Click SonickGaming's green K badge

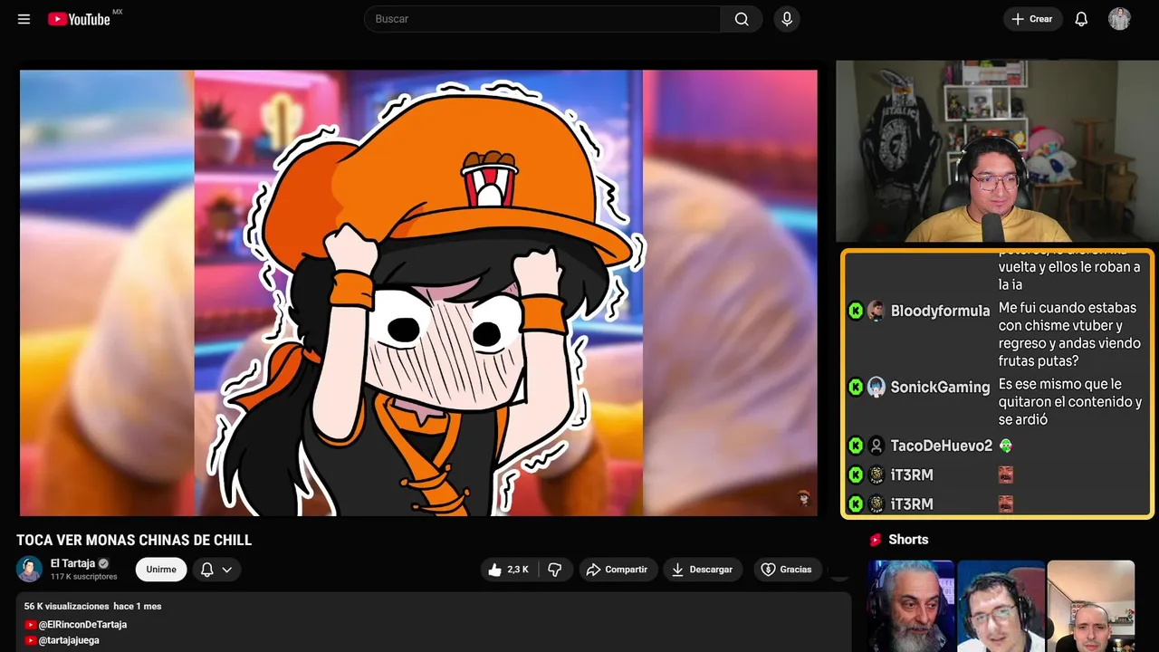(x=856, y=387)
